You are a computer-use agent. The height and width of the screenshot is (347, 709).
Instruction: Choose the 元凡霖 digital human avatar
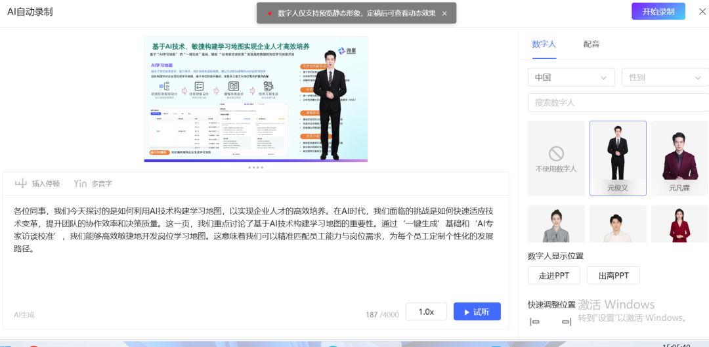(x=679, y=158)
